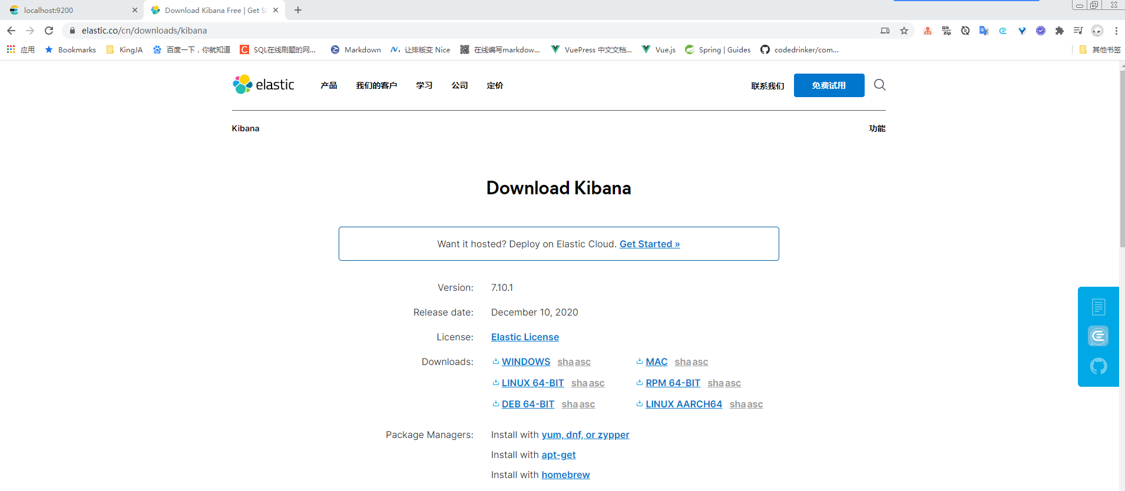Download Kibana for MAC

pyautogui.click(x=656, y=361)
